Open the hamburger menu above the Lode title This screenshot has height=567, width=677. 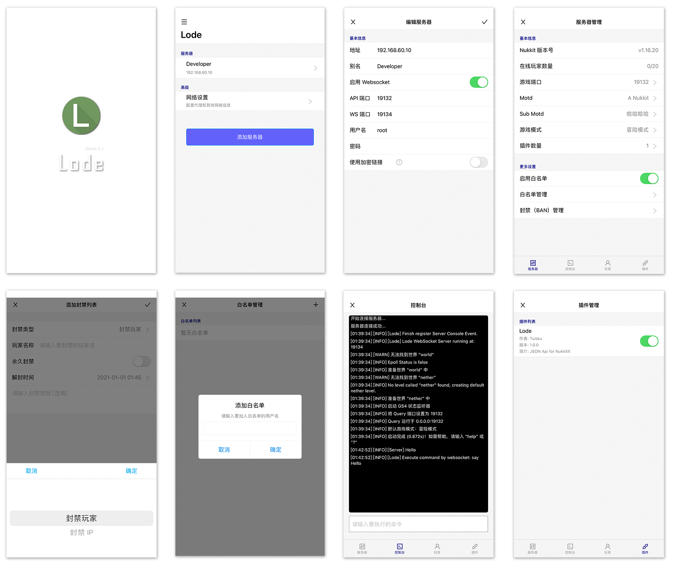pyautogui.click(x=184, y=22)
